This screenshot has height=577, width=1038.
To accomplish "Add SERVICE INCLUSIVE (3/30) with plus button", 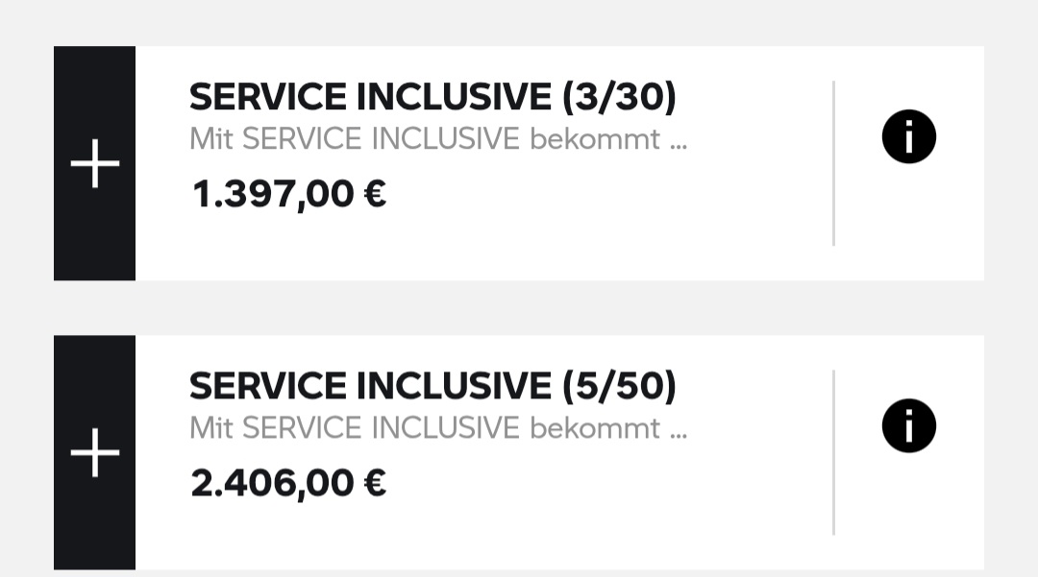I will coord(94,163).
